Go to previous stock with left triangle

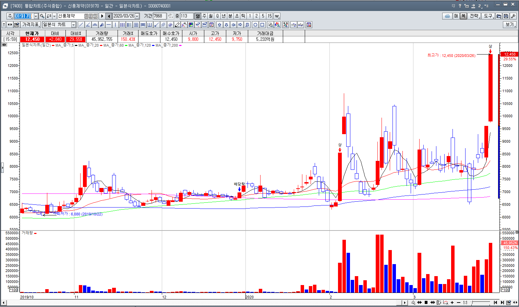(x=109, y=16)
